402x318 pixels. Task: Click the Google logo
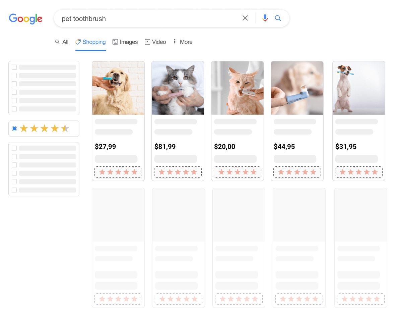[x=26, y=19]
